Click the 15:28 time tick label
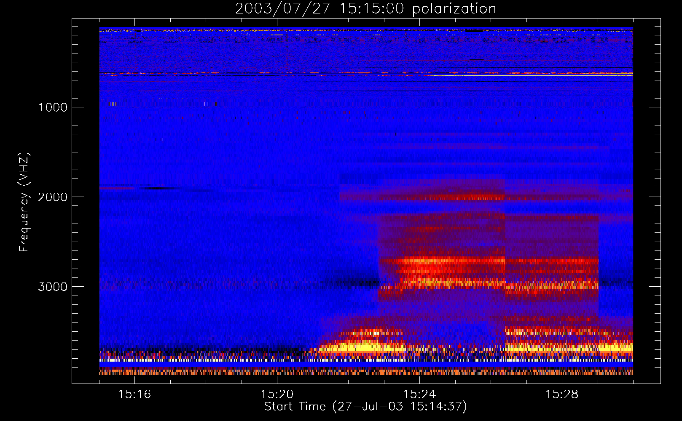This screenshot has height=421, width=682. point(562,394)
